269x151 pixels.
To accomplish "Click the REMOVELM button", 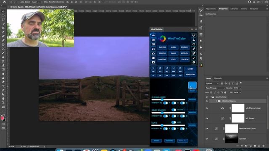I will coord(190,75).
